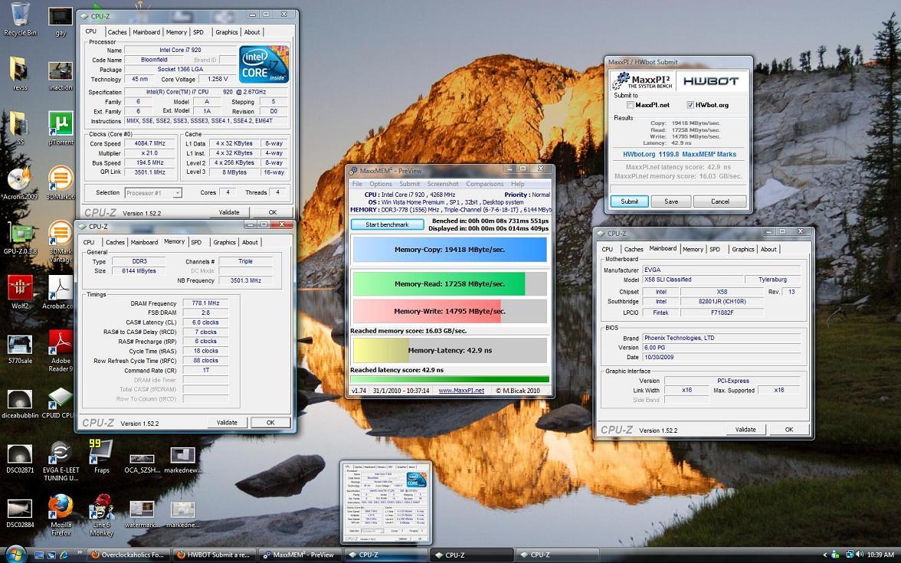The image size is (901, 563).
Task: Open the SS folder on the desktop
Action: [20, 127]
